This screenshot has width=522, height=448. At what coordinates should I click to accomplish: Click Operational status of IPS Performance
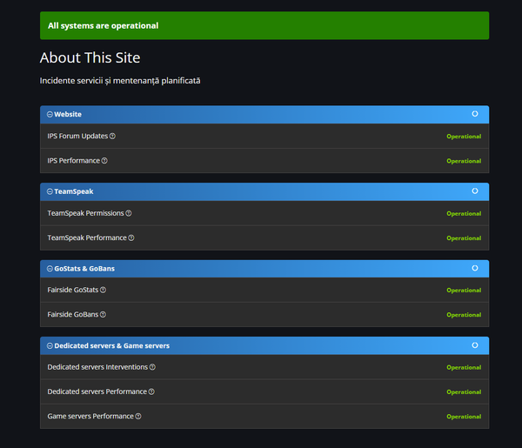pyautogui.click(x=464, y=161)
